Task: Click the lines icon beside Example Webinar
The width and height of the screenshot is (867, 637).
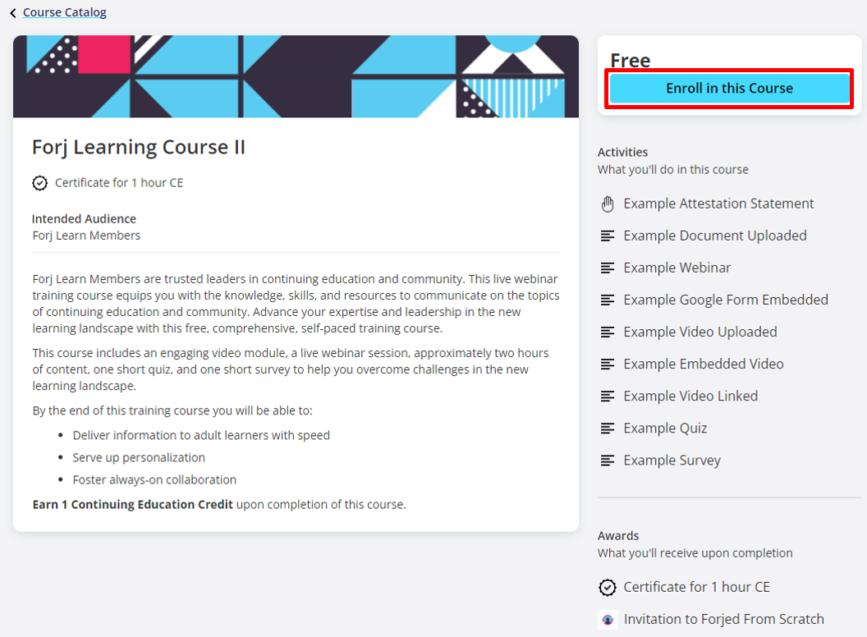Action: tap(608, 268)
